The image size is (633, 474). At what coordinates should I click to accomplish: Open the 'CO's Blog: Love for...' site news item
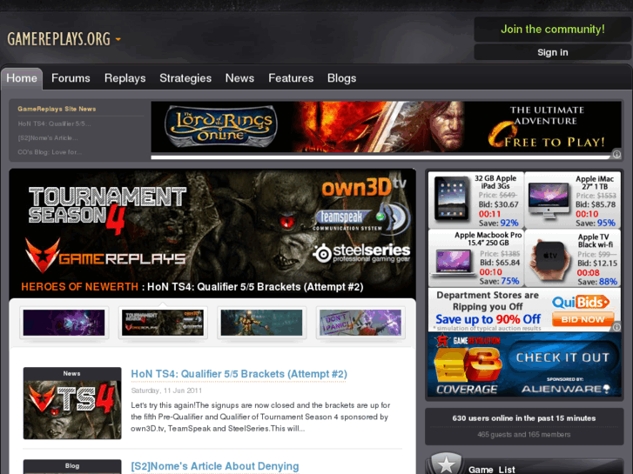coord(50,152)
